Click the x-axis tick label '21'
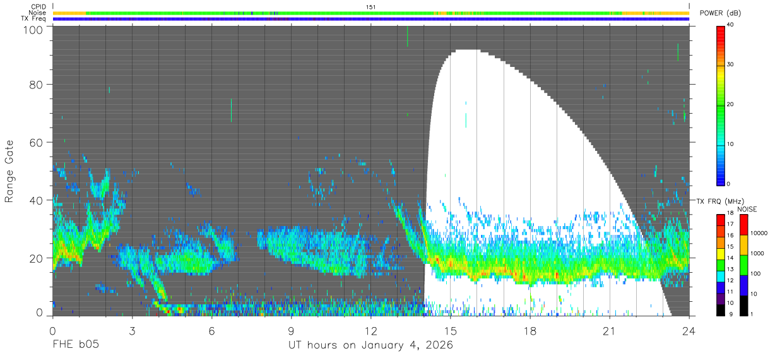775x358 pixels. pyautogui.click(x=609, y=330)
